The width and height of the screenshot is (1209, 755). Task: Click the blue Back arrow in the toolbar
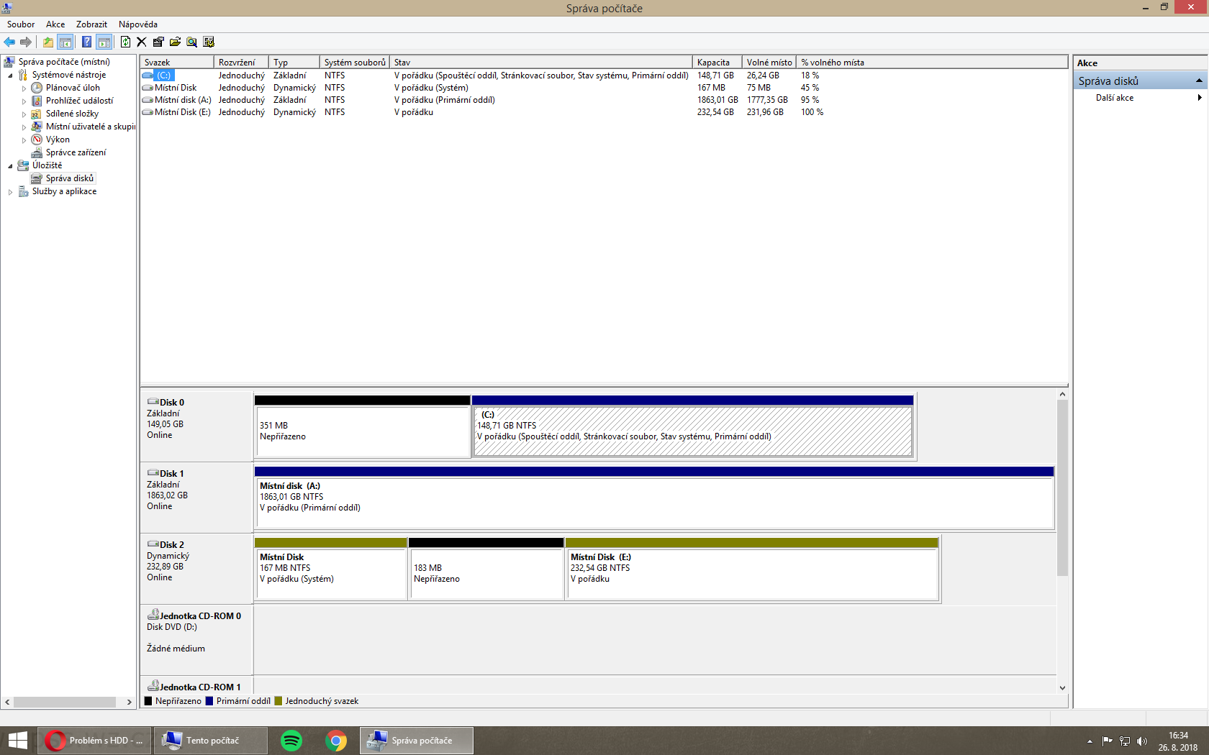(x=9, y=42)
